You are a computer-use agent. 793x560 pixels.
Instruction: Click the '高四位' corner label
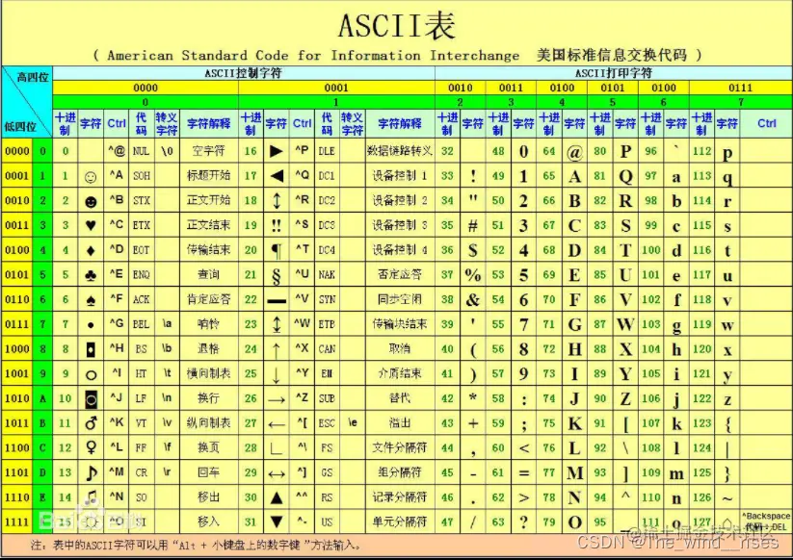pyautogui.click(x=33, y=77)
